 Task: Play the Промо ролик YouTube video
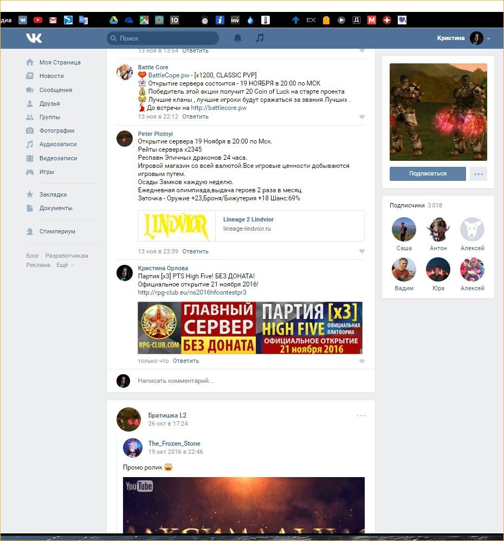point(244,505)
